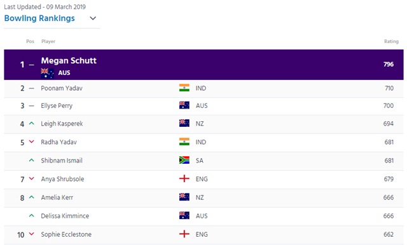Click the Australia flag in Ellyse Perry's row

[184, 105]
